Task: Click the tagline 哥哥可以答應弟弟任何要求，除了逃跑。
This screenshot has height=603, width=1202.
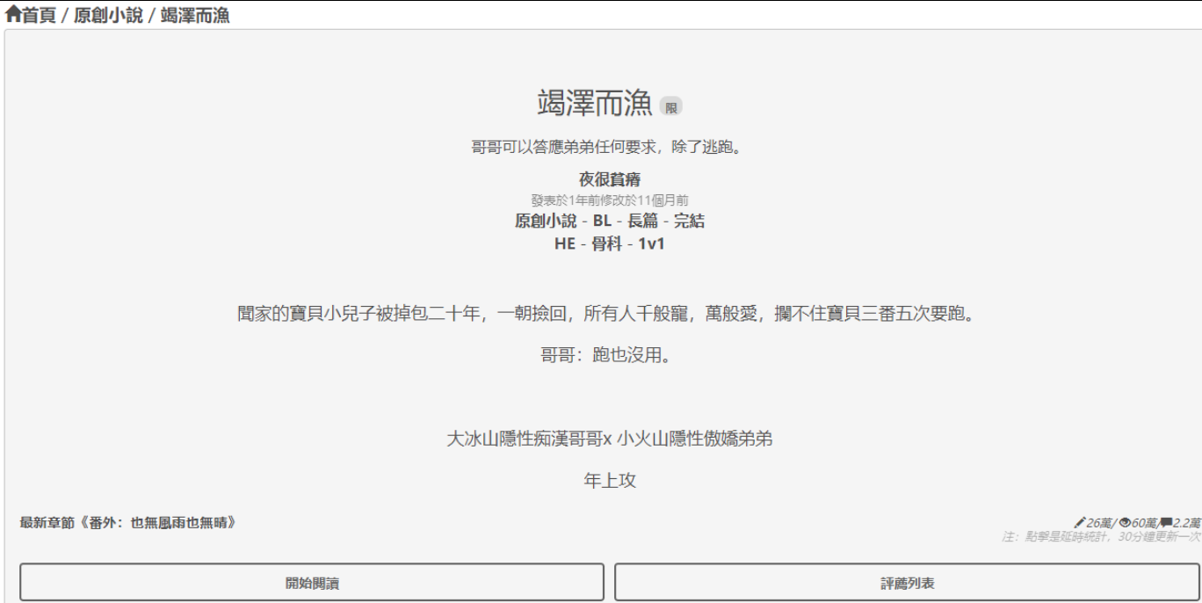Action: 608,147
